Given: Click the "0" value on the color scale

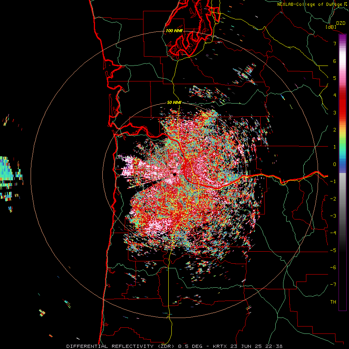Looking at the screenshot, I should 335,164.
